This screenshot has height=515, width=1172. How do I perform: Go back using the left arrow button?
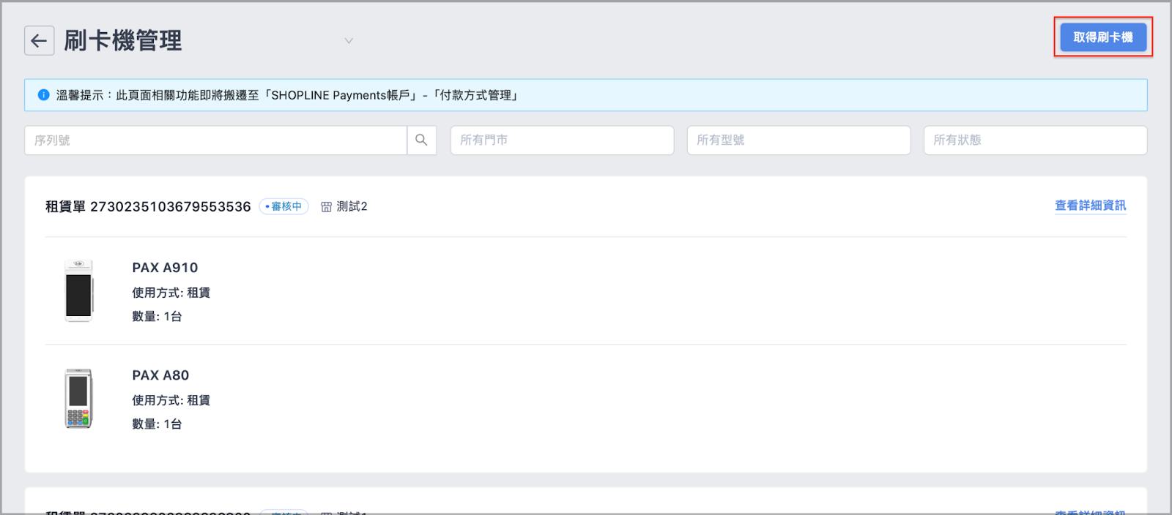coord(40,41)
